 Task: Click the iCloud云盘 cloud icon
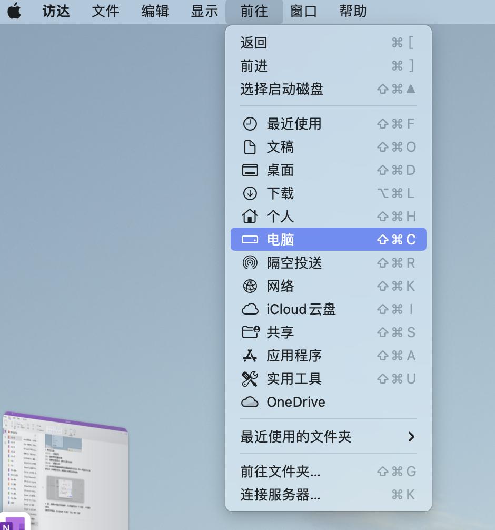tap(250, 309)
